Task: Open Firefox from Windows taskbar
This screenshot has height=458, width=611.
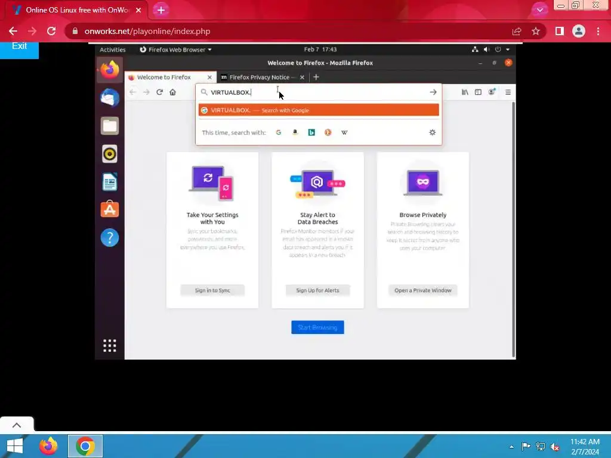Action: pyautogui.click(x=48, y=446)
